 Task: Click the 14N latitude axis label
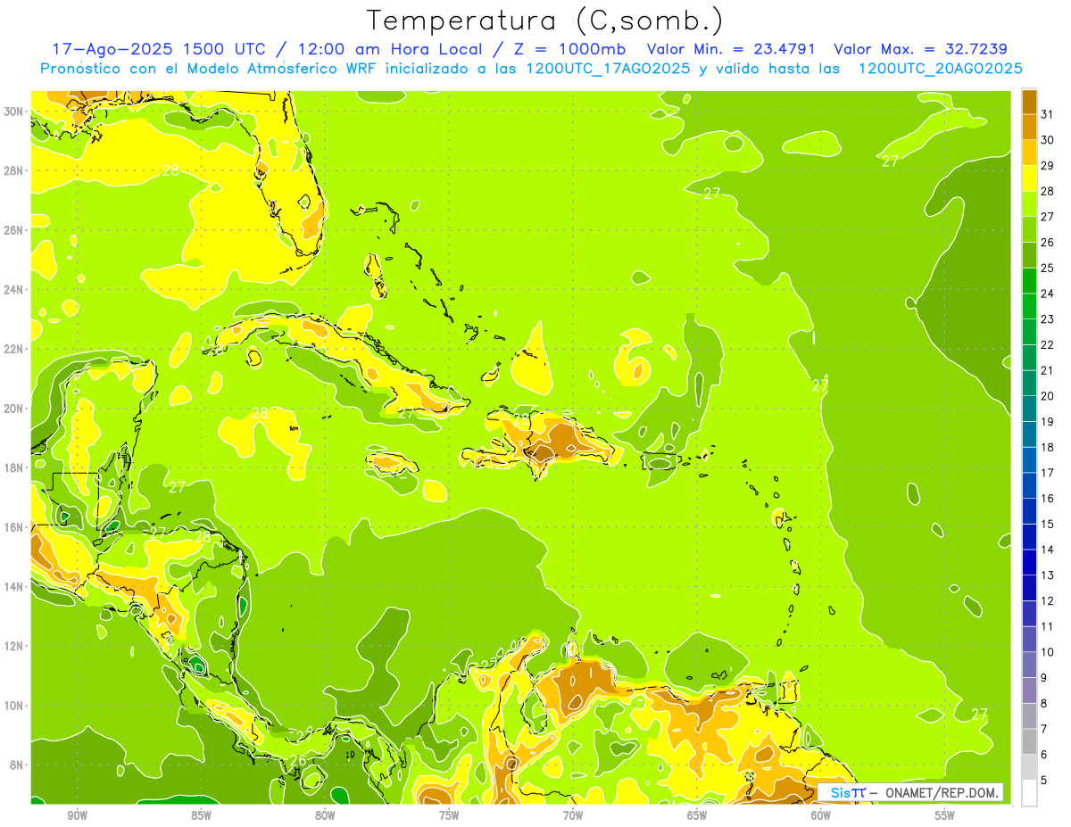click(14, 587)
